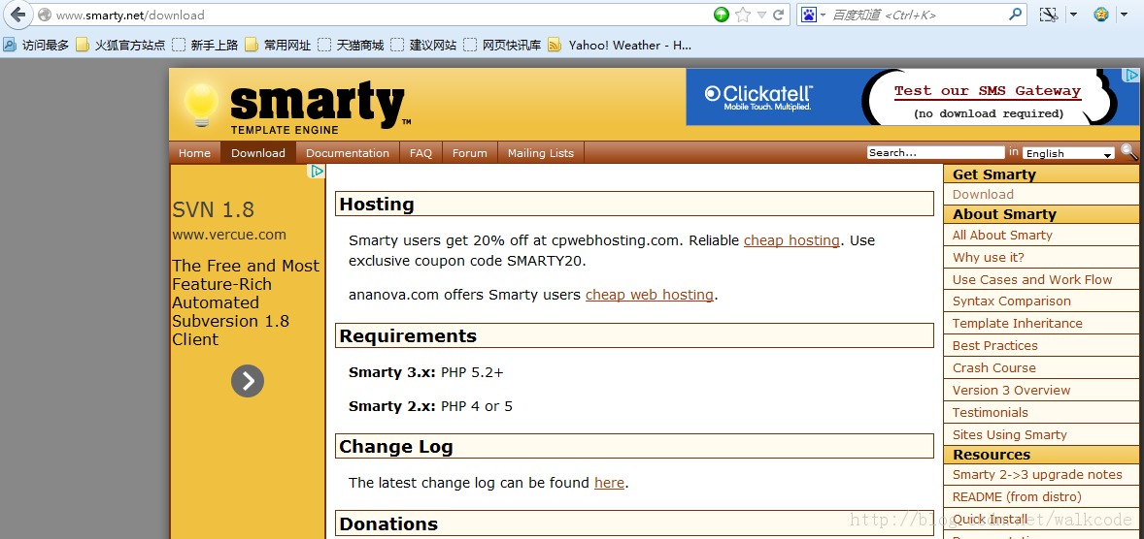Open Syntax Comparison sidebar link
The image size is (1144, 539).
(1011, 301)
